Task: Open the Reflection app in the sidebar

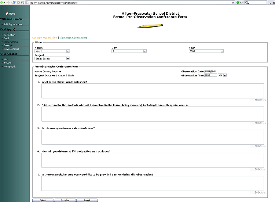Action: [9, 35]
